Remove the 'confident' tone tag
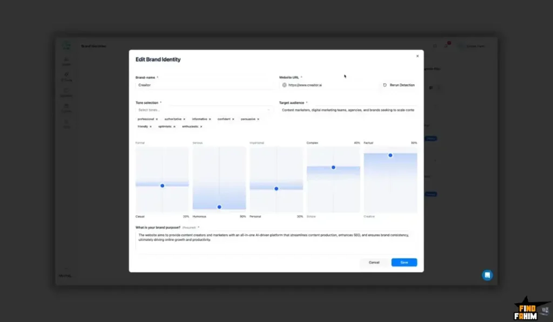Screen dimensions: 553x322 point(233,119)
